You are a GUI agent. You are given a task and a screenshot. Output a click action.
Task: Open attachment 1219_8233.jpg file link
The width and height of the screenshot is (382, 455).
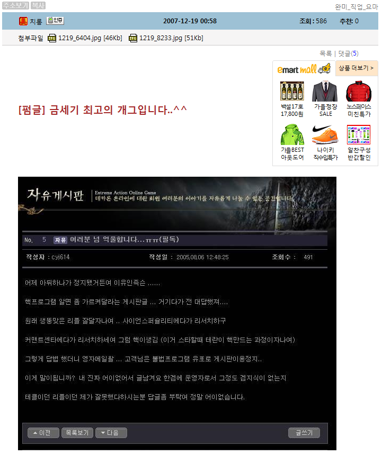[x=161, y=38]
